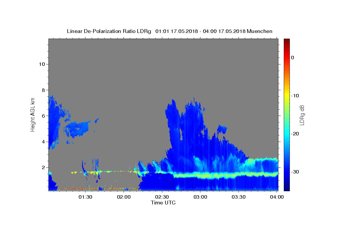Click the 01:30 time tick label
344x229 pixels.
tap(85, 197)
